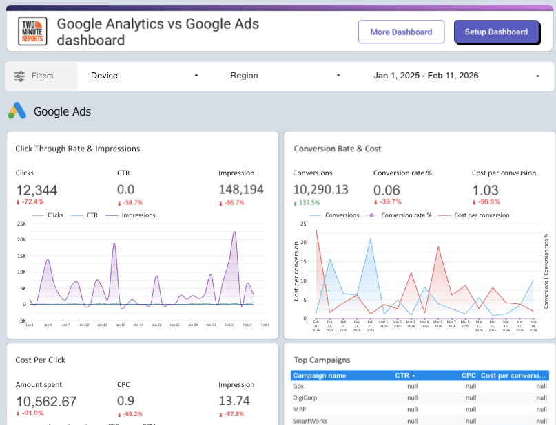Viewport: 556px width, 425px height.
Task: Select the Filters sliders icon
Action: pos(21,76)
